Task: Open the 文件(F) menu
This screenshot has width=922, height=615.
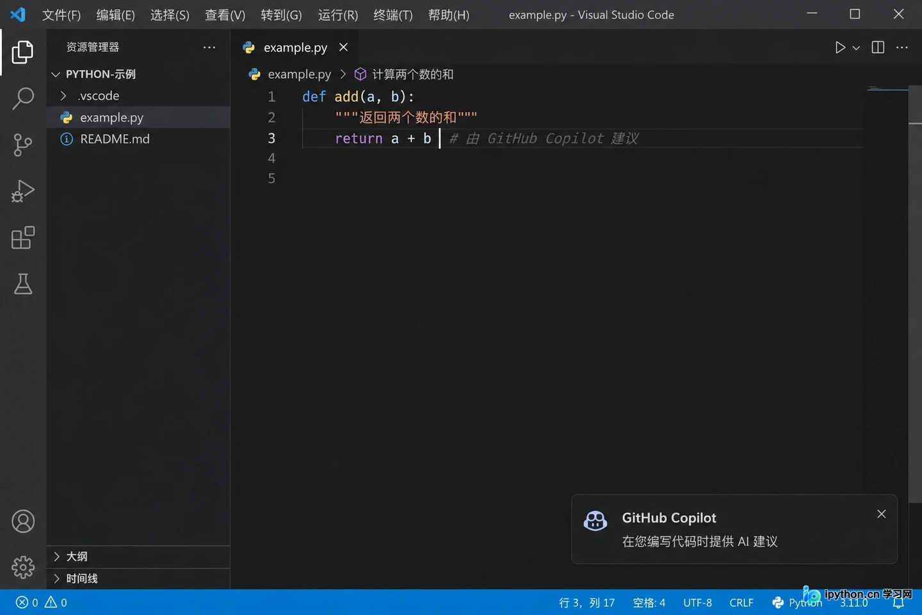Action: click(61, 15)
